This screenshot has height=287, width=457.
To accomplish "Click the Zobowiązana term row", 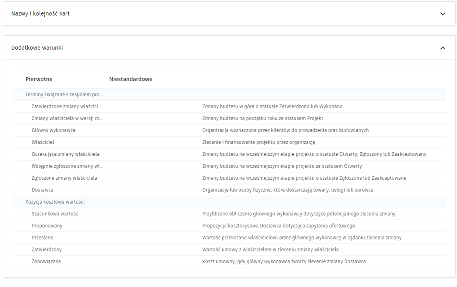I will coord(46,261).
